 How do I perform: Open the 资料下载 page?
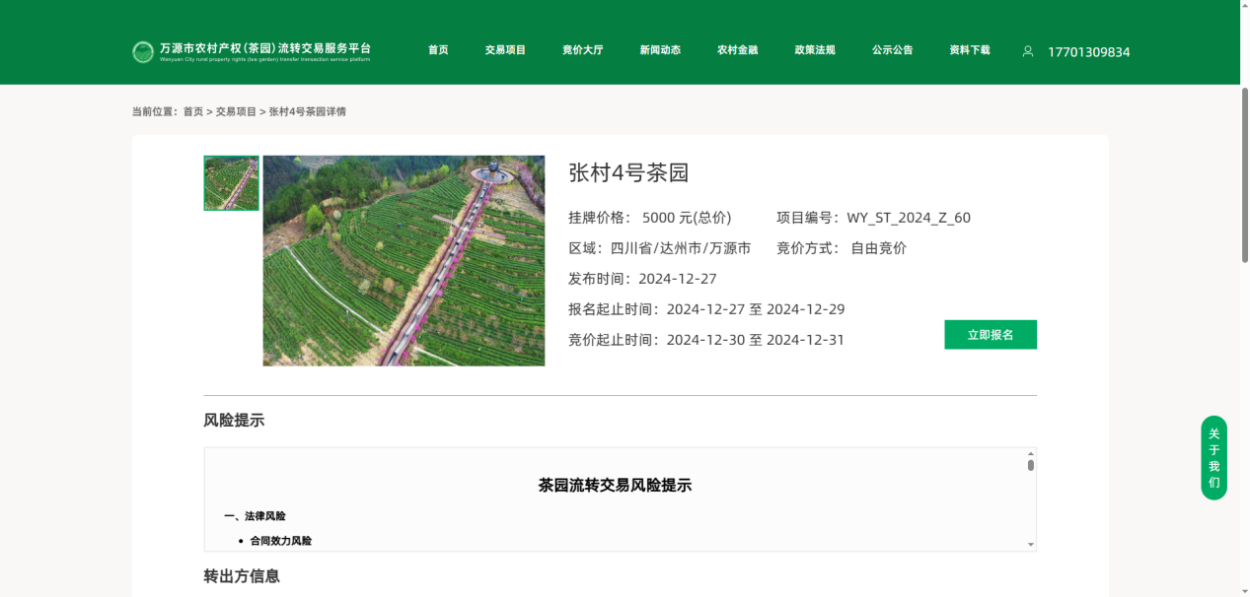point(970,50)
